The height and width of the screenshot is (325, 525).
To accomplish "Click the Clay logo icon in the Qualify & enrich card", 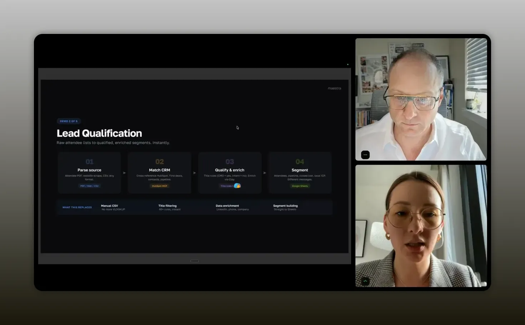I will 237,186.
